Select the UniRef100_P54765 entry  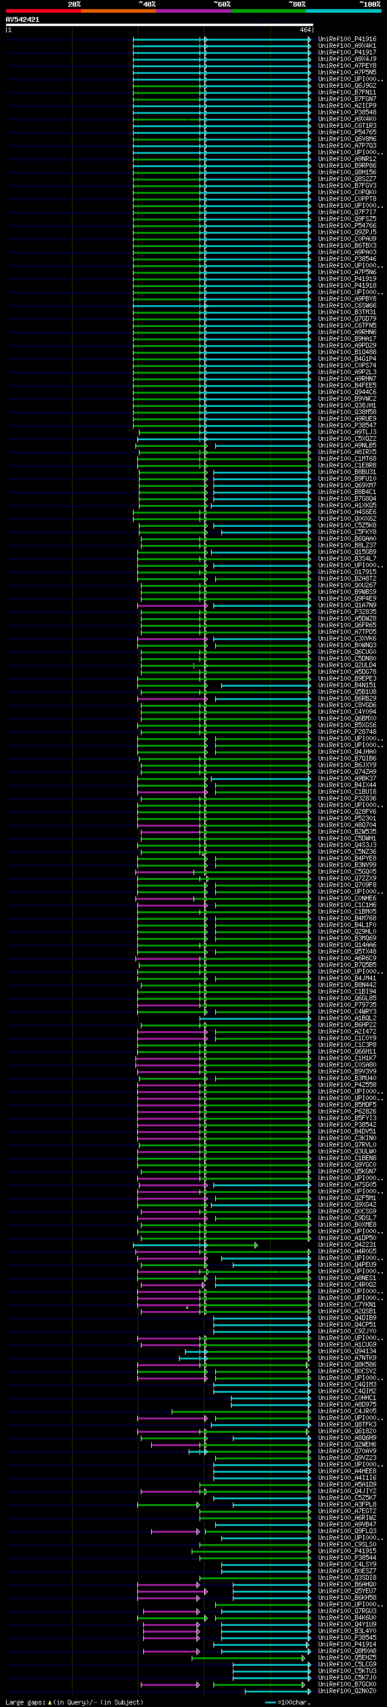click(x=347, y=132)
